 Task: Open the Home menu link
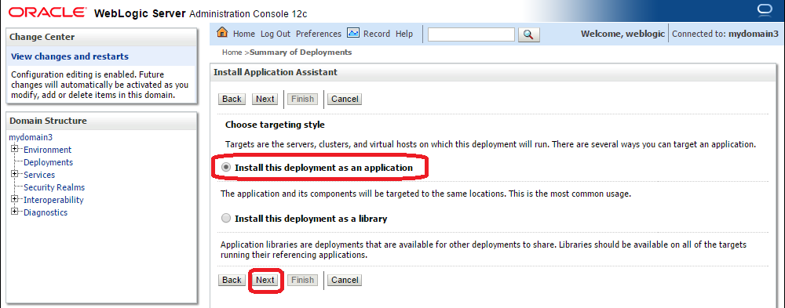(x=244, y=34)
